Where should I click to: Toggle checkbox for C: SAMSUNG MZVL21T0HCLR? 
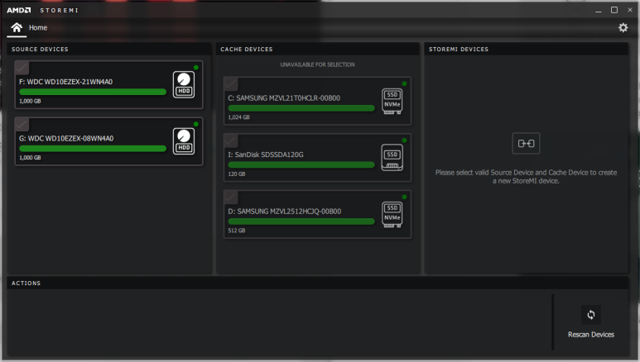pyautogui.click(x=231, y=84)
